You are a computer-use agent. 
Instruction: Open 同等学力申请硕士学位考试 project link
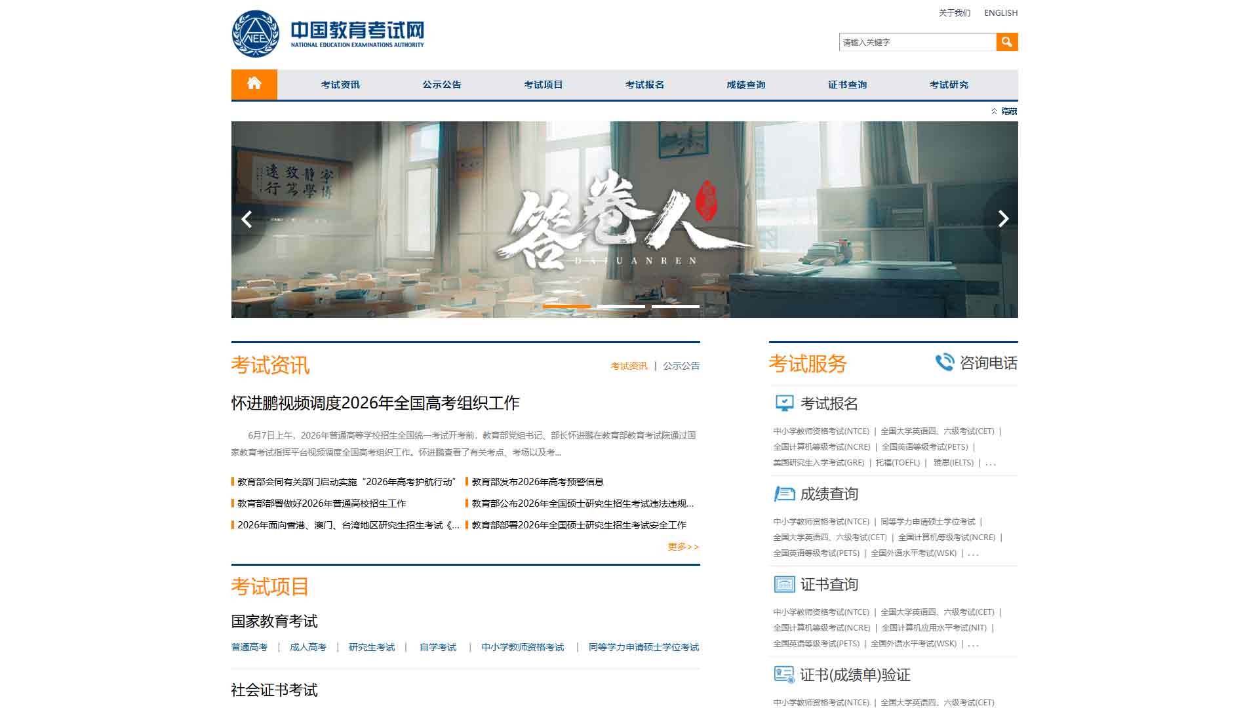coord(644,647)
